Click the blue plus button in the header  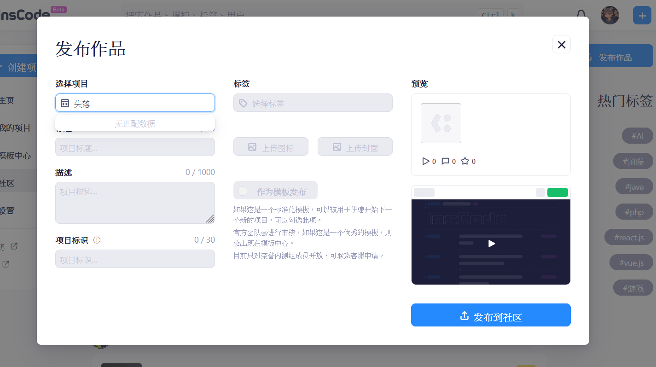click(x=642, y=15)
